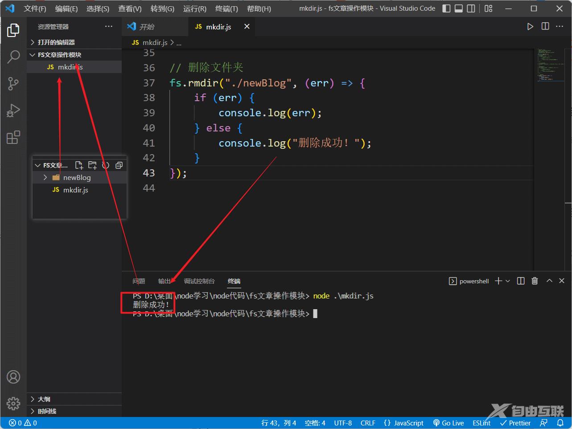Image resolution: width=572 pixels, height=429 pixels.
Task: Open Explorer panel More Actions ellipsis
Action: click(109, 27)
